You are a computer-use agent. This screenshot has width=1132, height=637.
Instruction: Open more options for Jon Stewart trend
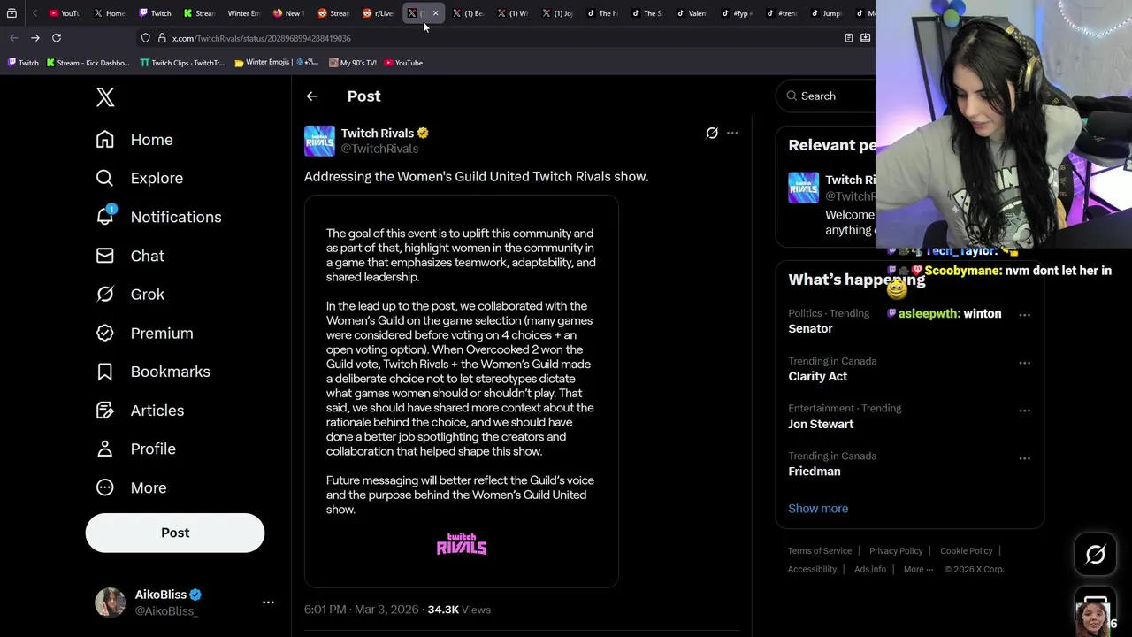tap(1024, 411)
